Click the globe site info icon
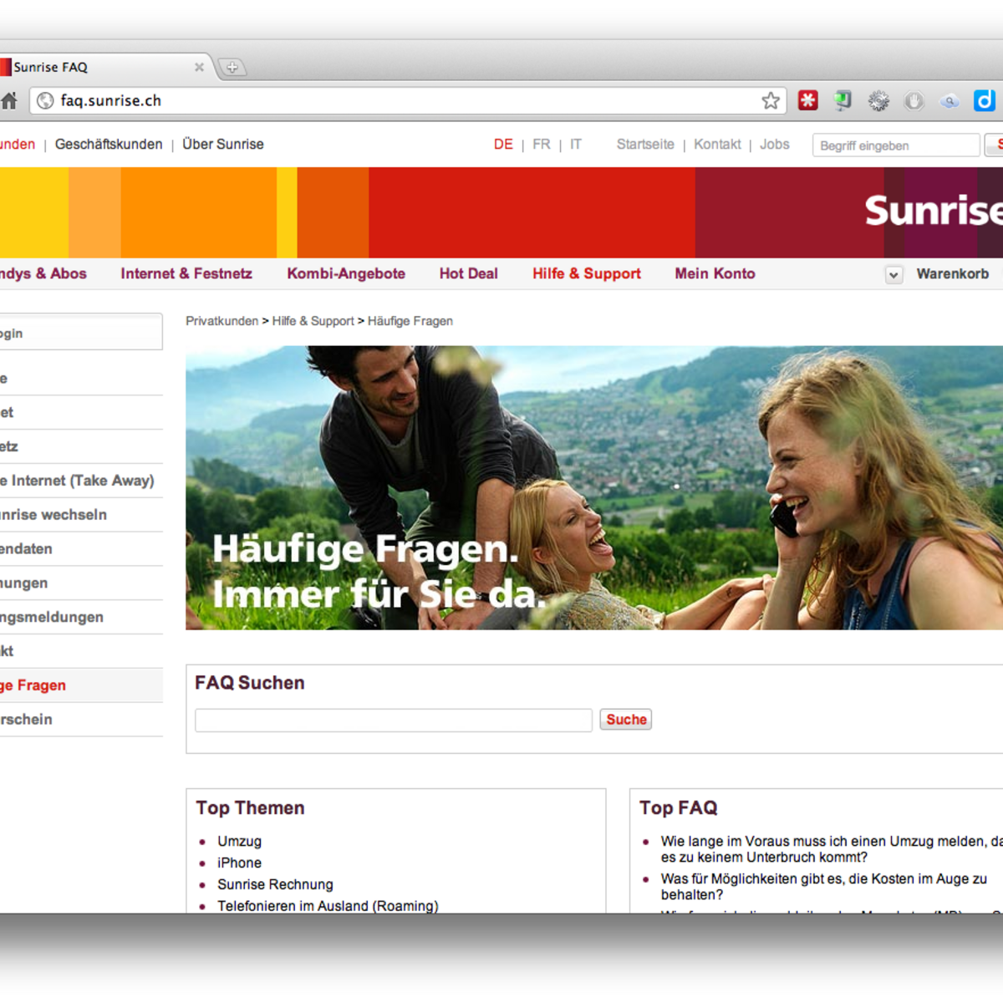The image size is (1003, 1003). [x=46, y=101]
